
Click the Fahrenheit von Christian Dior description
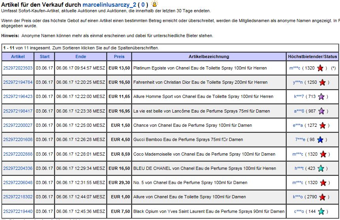click(200, 82)
